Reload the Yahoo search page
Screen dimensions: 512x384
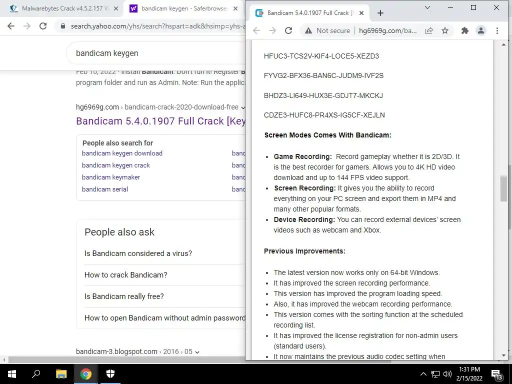43,26
